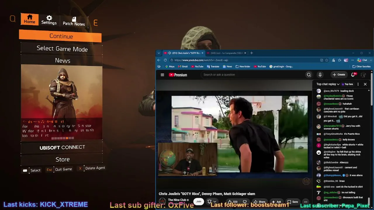Open the Settings tab in game menu

click(49, 20)
